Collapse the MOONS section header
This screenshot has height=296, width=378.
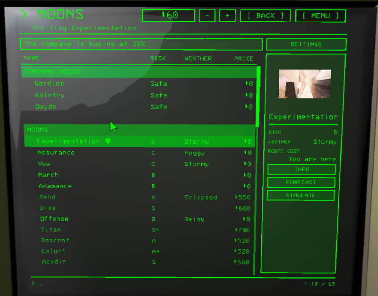tap(139, 130)
